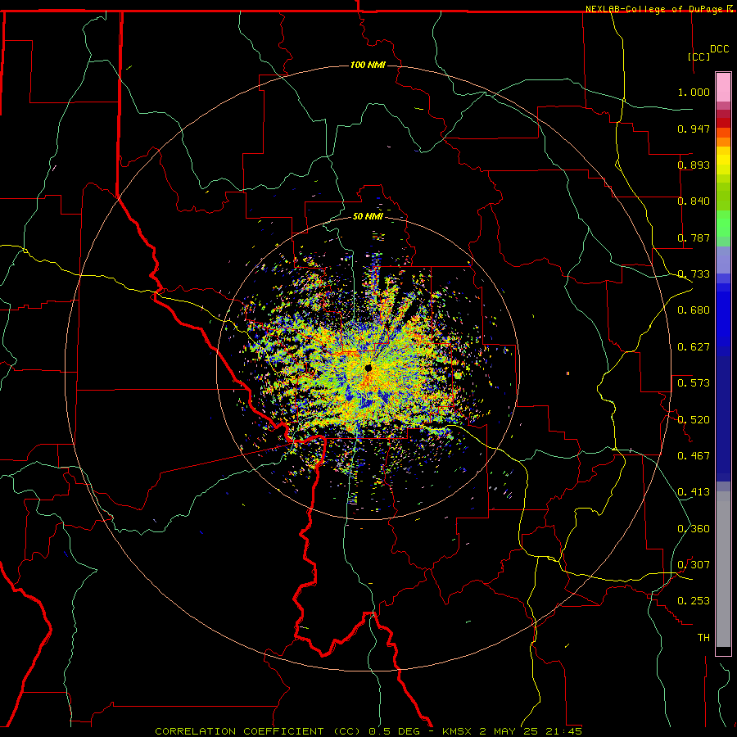737x737 pixels.
Task: Click the Correlation Coefficient KMSX caption text
Action: point(368,731)
